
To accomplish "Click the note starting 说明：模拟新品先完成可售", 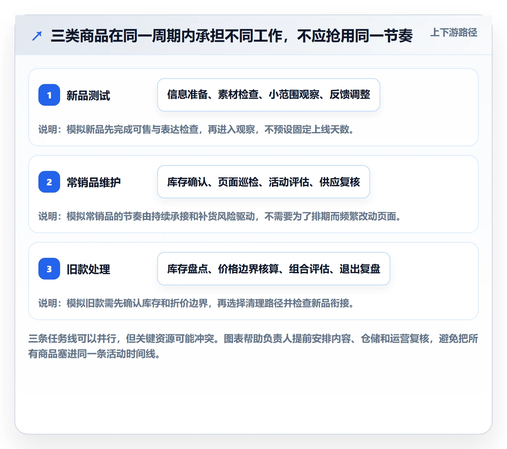I will coord(197,129).
